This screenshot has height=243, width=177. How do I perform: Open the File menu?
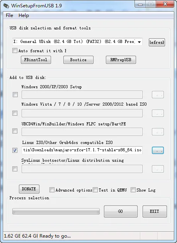9,15
